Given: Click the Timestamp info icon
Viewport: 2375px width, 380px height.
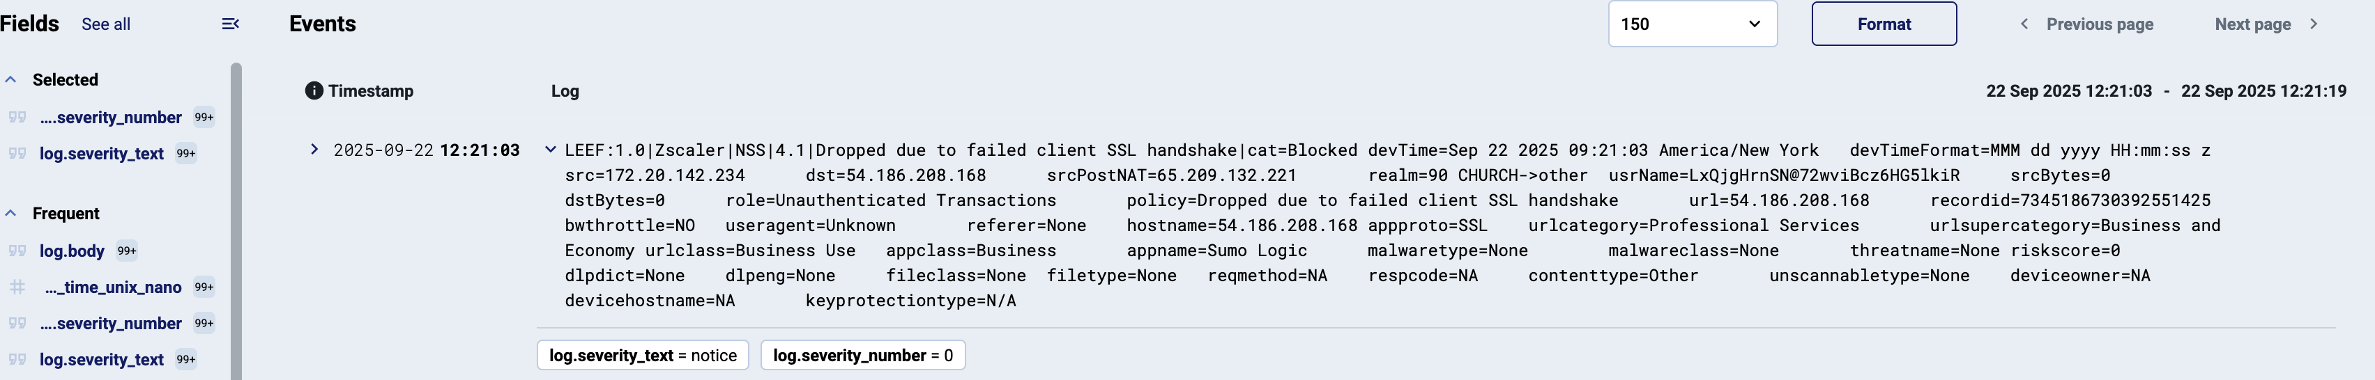Looking at the screenshot, I should click(x=314, y=90).
